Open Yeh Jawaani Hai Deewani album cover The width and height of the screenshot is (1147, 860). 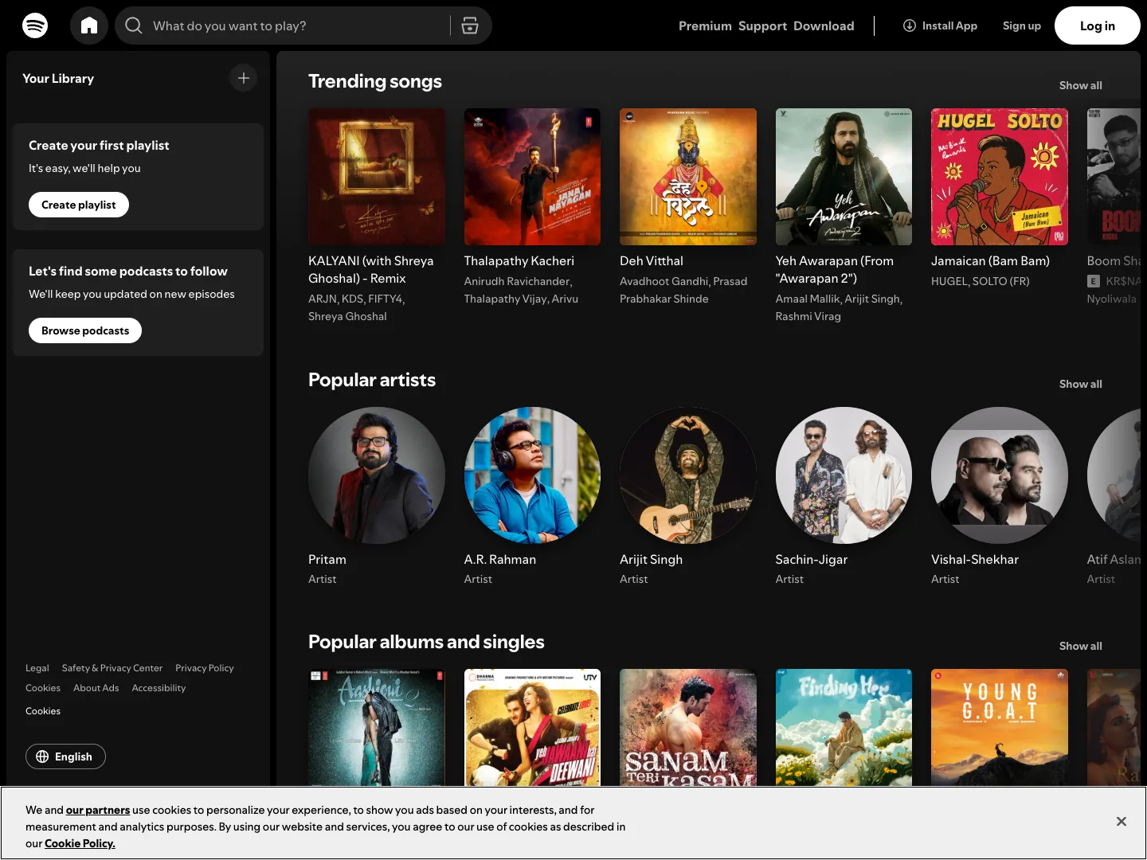(x=532, y=728)
